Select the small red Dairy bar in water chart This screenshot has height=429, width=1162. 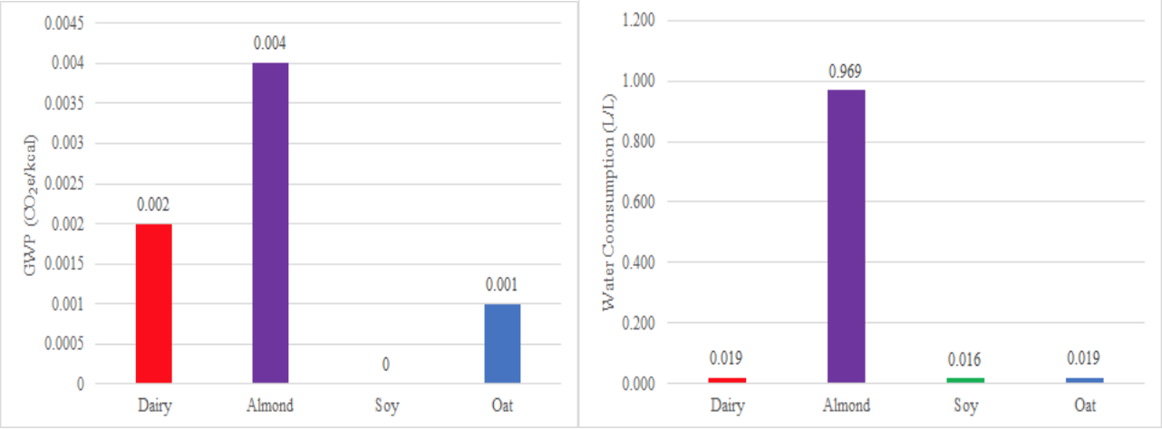click(727, 381)
